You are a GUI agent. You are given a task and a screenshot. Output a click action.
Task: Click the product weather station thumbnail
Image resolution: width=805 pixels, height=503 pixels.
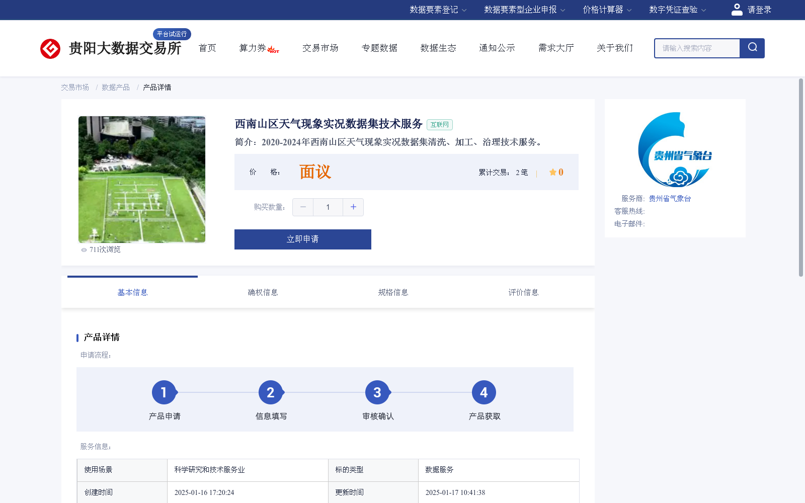(142, 180)
